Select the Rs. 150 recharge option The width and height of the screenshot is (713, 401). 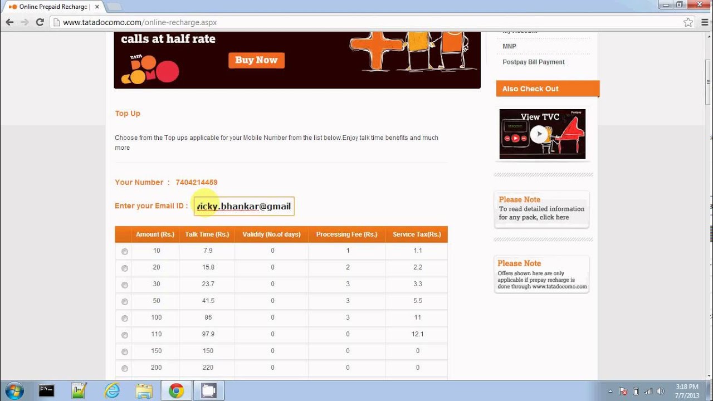tap(125, 352)
